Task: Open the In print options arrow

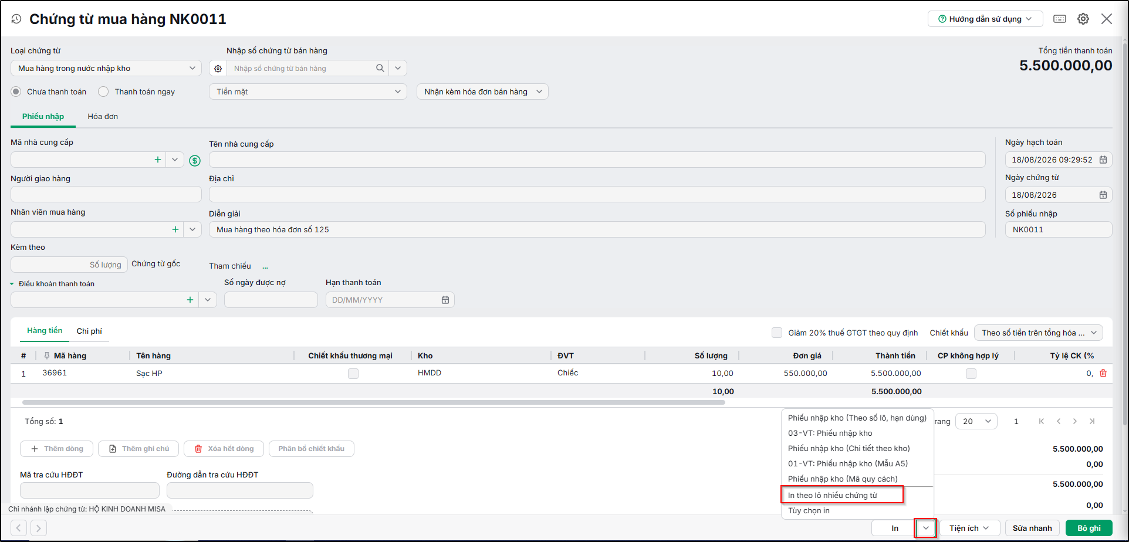Action: pos(926,528)
